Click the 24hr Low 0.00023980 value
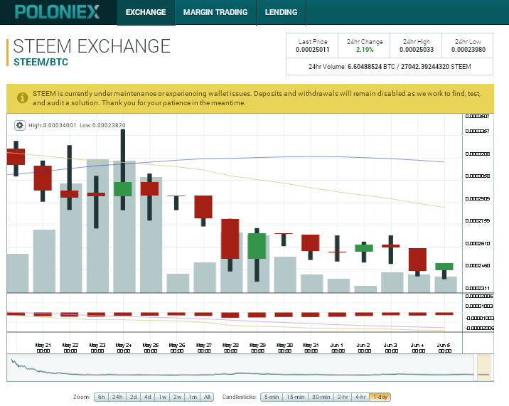 click(x=468, y=50)
